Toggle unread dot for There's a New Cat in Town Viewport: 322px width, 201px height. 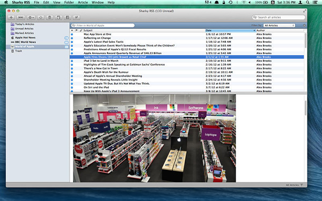point(72,69)
